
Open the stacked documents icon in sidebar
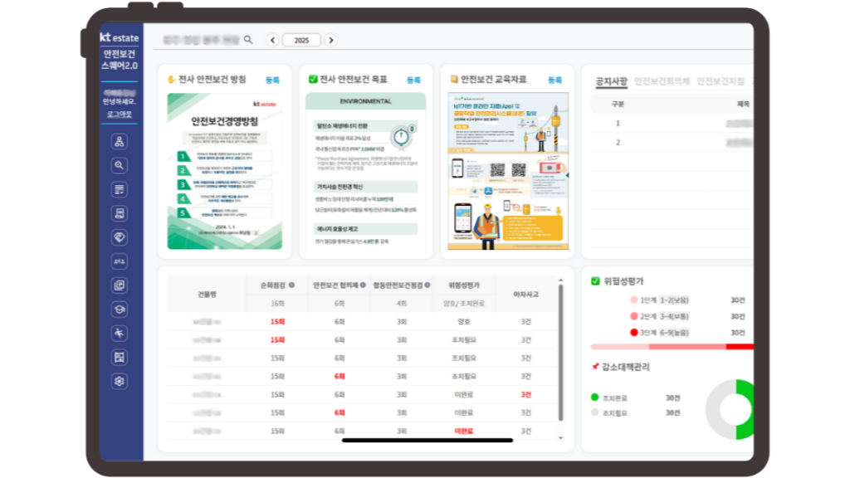pos(120,285)
